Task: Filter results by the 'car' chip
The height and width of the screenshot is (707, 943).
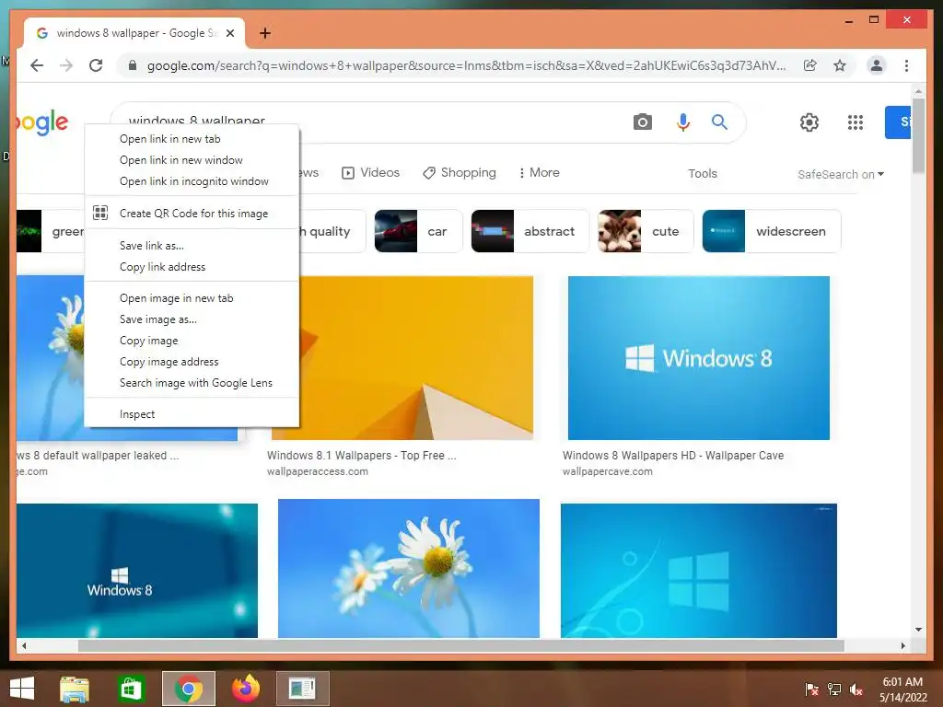Action: pos(418,231)
